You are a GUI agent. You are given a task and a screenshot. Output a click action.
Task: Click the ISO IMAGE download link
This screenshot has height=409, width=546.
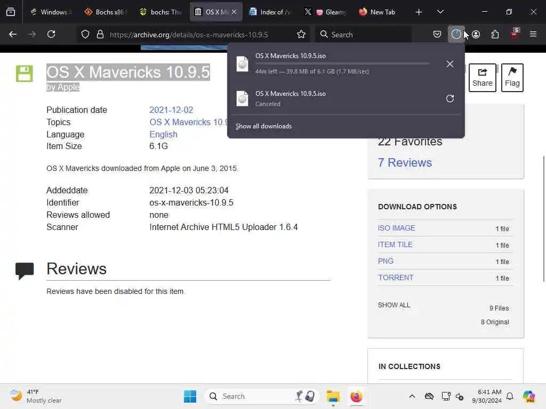coord(396,228)
